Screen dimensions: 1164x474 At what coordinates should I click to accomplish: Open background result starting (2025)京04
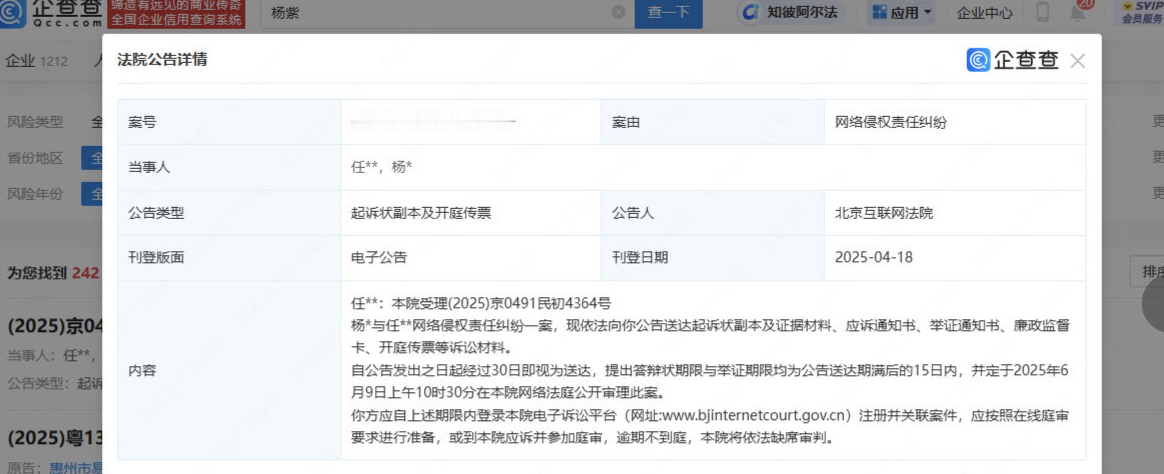(55, 326)
